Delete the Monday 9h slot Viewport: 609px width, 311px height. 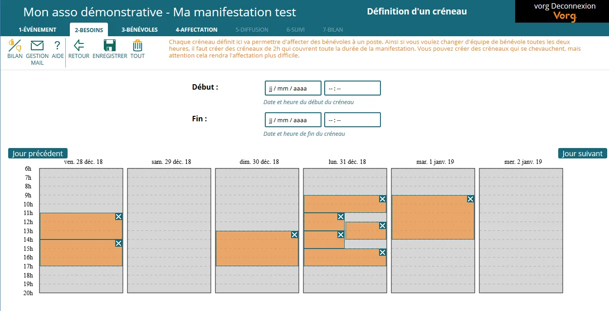382,199
